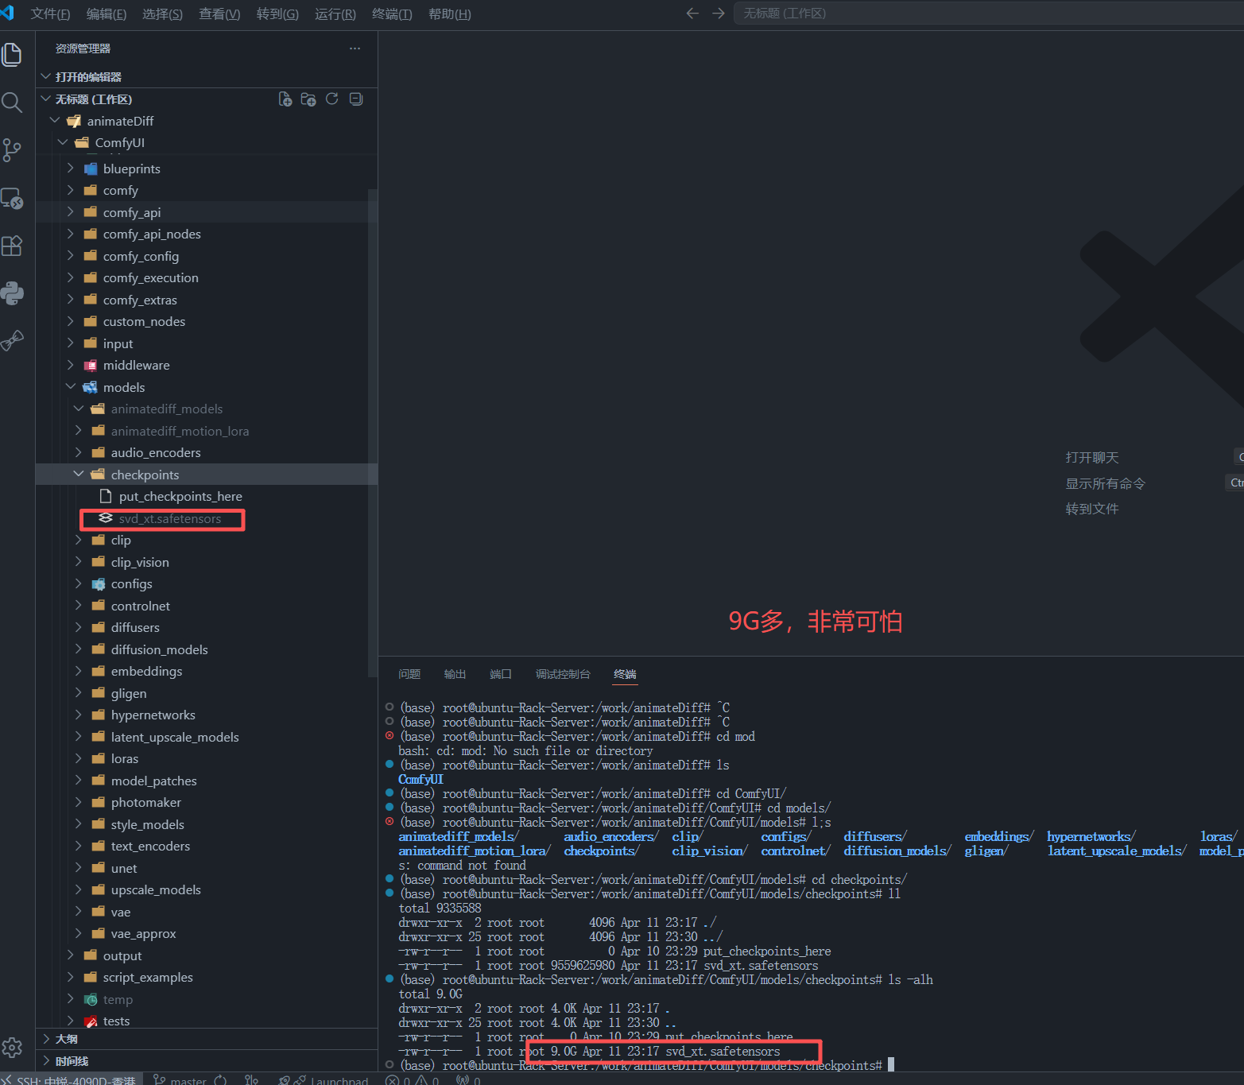Image resolution: width=1244 pixels, height=1085 pixels.
Task: Switch to the 端口 panel tab
Action: 501,674
